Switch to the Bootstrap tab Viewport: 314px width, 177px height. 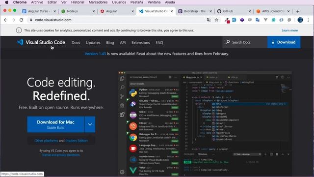[x=195, y=11]
